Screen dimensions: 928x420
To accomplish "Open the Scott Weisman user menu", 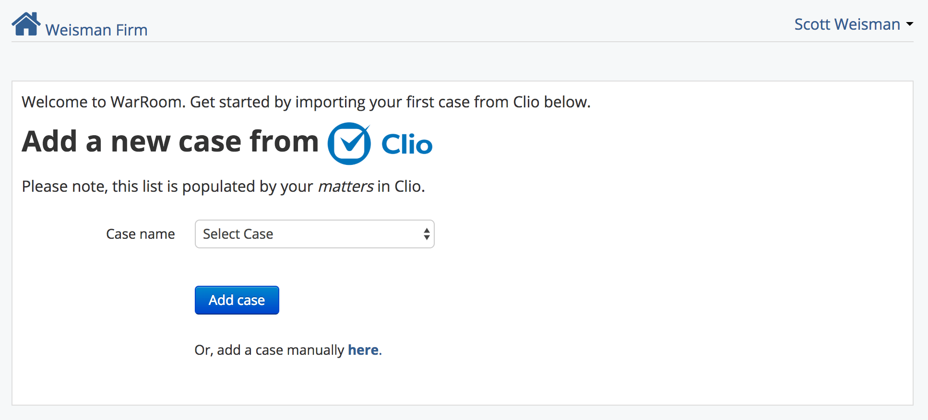I will [x=847, y=24].
